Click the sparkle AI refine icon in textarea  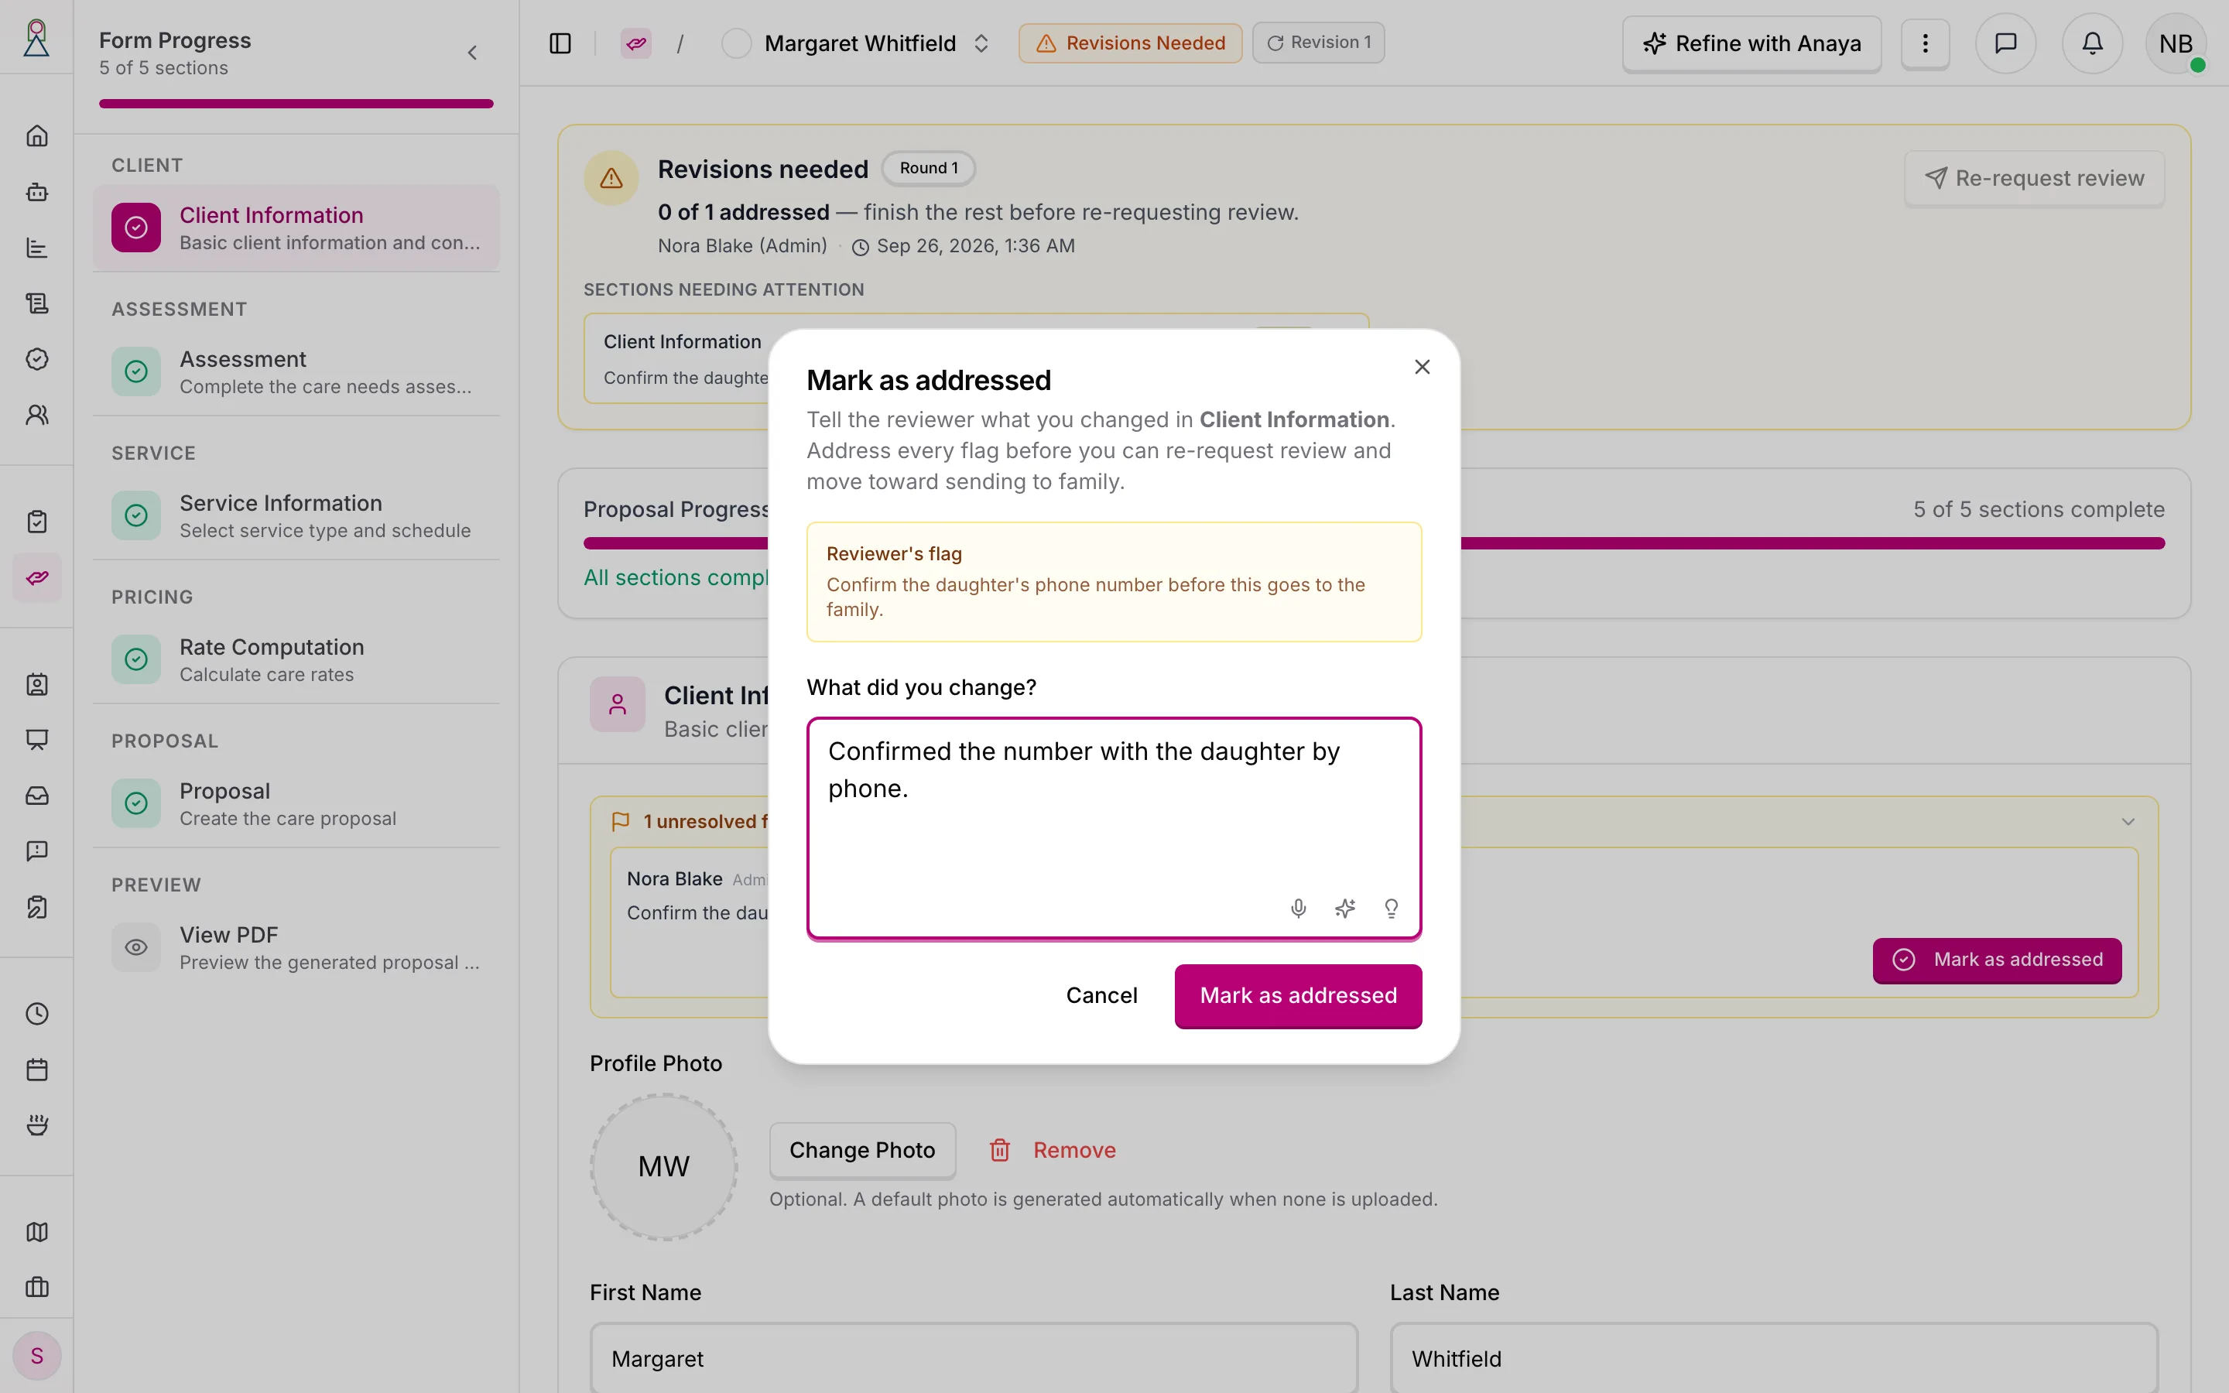[x=1345, y=909]
